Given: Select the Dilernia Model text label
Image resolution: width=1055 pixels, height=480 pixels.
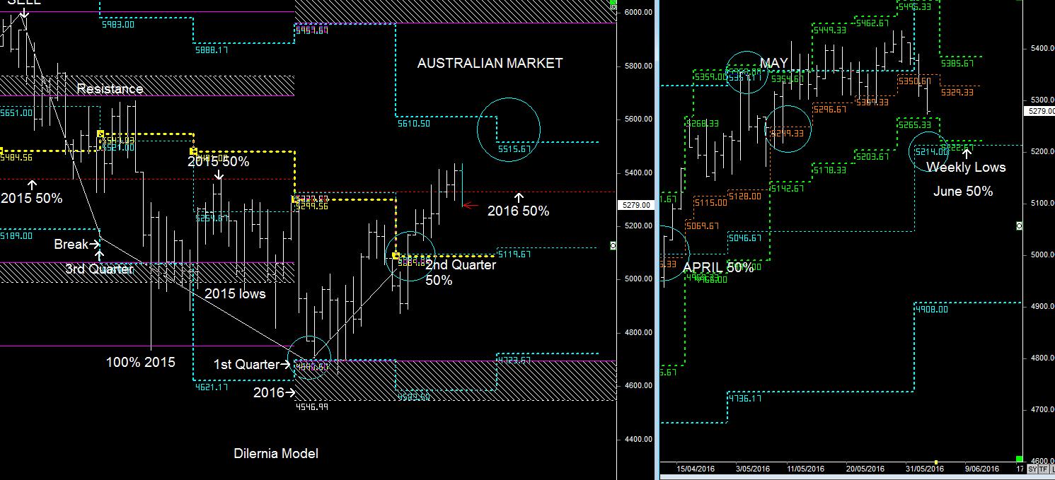Looking at the screenshot, I should (276, 453).
